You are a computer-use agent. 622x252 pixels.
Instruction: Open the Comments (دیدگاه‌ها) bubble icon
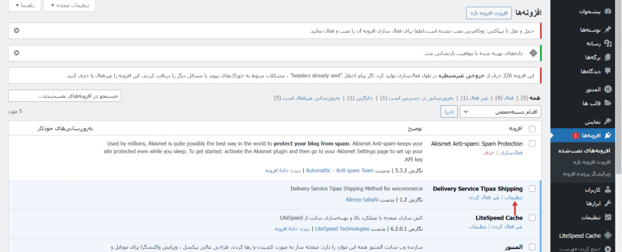coord(607,72)
